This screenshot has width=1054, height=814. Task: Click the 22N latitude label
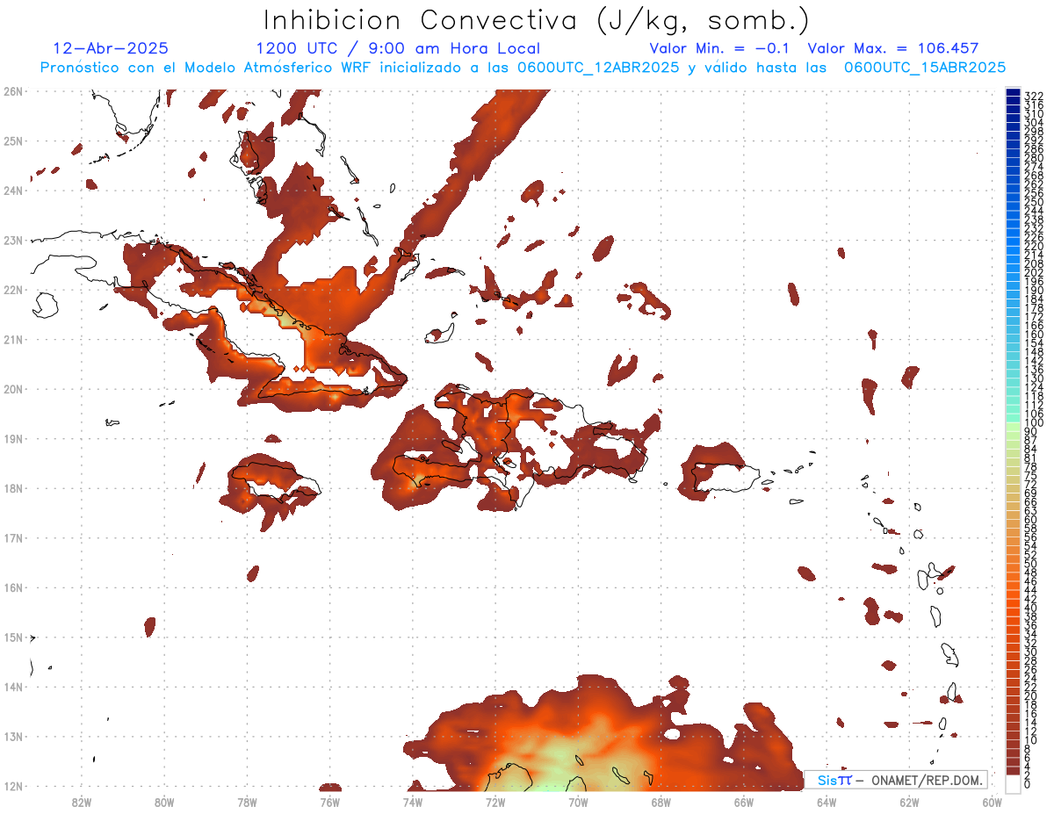(12, 290)
